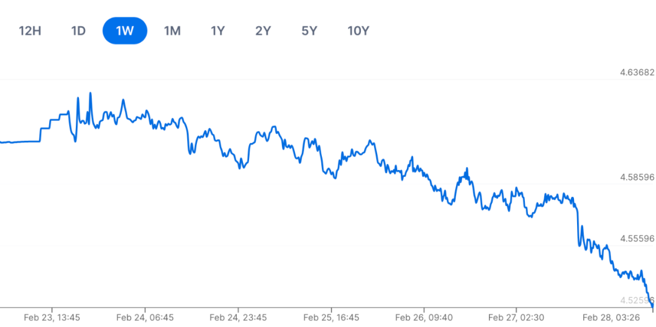Select the 5Y range option
The width and height of the screenshot is (656, 327).
point(309,31)
